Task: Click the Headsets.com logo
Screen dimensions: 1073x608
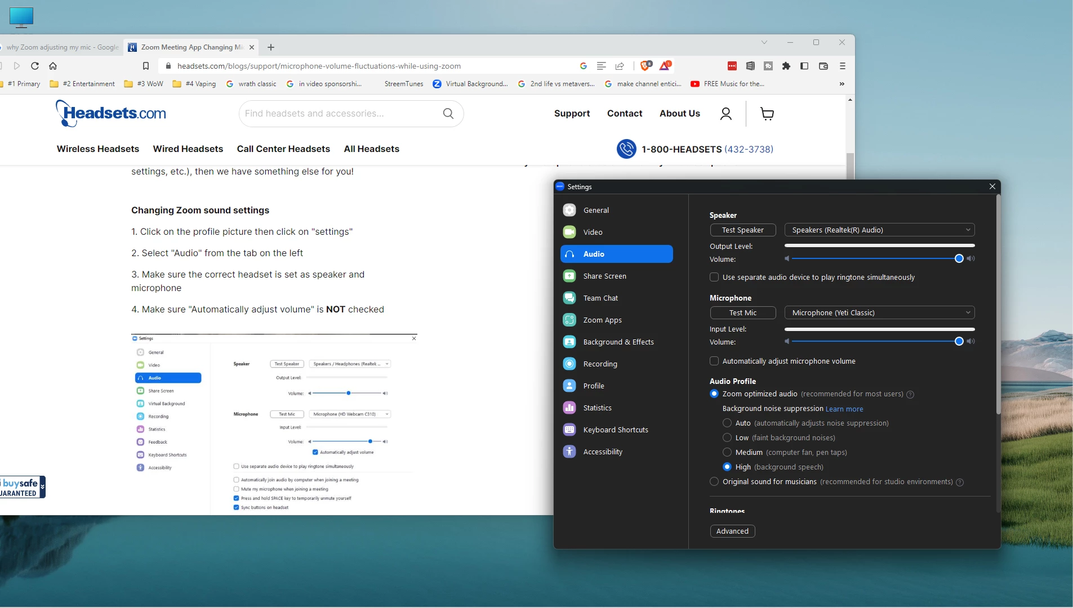Action: point(111,113)
